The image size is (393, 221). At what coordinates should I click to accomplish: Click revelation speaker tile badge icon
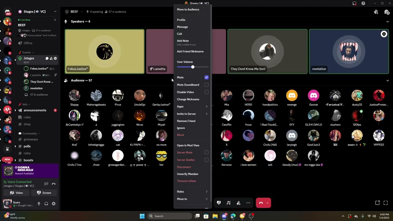pyautogui.click(x=384, y=34)
